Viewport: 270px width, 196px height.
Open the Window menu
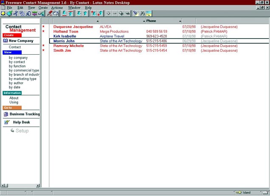pyautogui.click(x=74, y=8)
